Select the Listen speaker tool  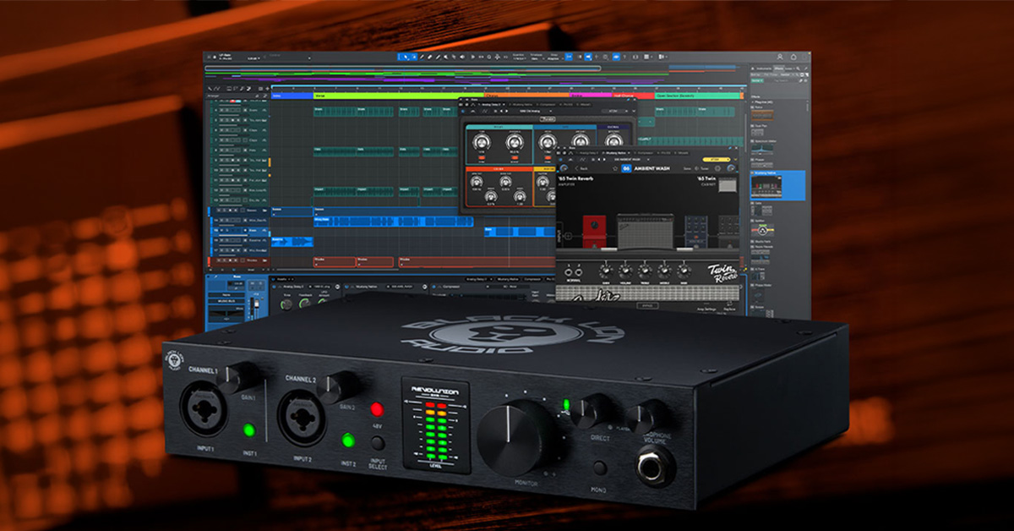(x=462, y=57)
